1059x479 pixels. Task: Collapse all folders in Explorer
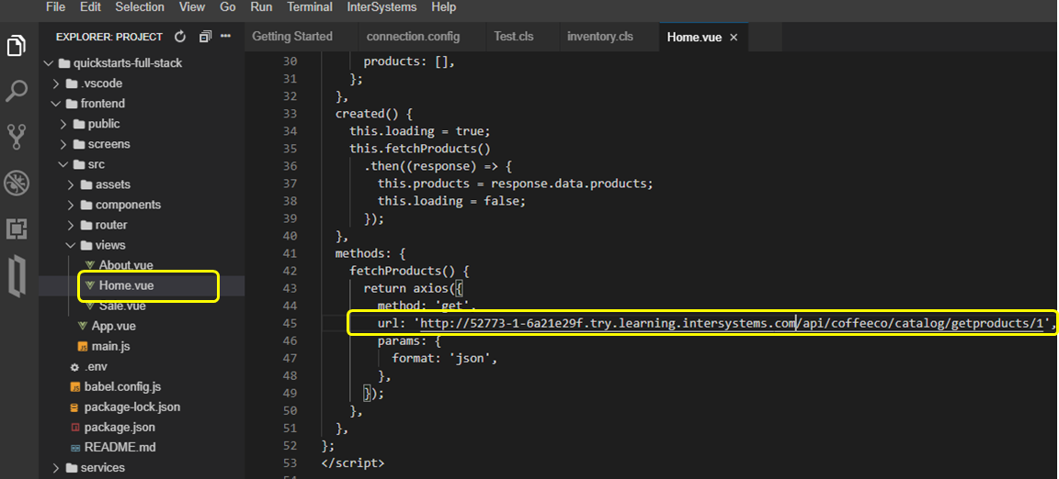tap(205, 37)
